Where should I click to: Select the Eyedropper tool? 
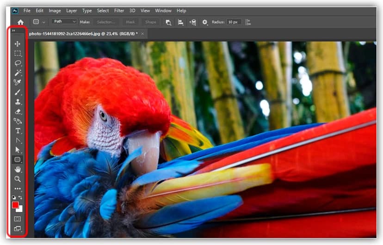pyautogui.click(x=17, y=82)
